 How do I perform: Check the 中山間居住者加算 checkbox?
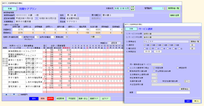point(154,71)
